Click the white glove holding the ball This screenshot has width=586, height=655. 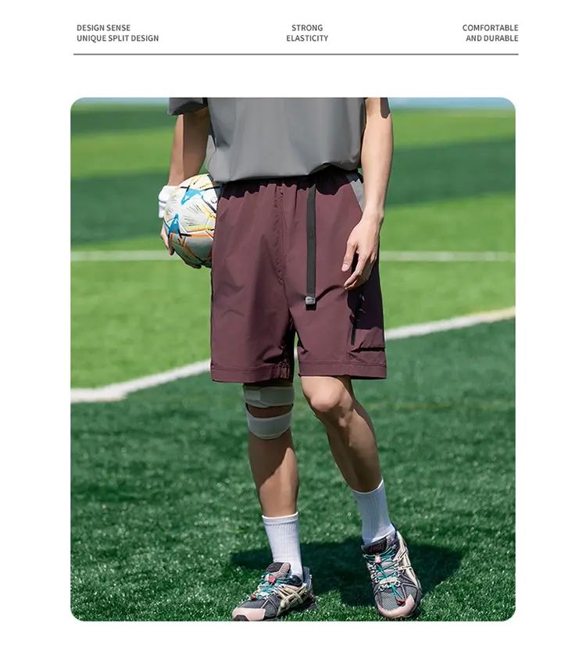tap(165, 201)
